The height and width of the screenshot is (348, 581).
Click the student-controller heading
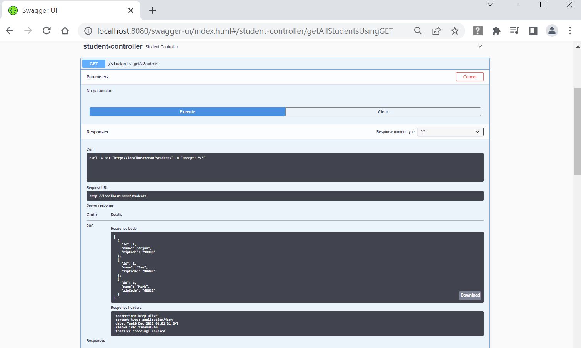[x=113, y=46]
